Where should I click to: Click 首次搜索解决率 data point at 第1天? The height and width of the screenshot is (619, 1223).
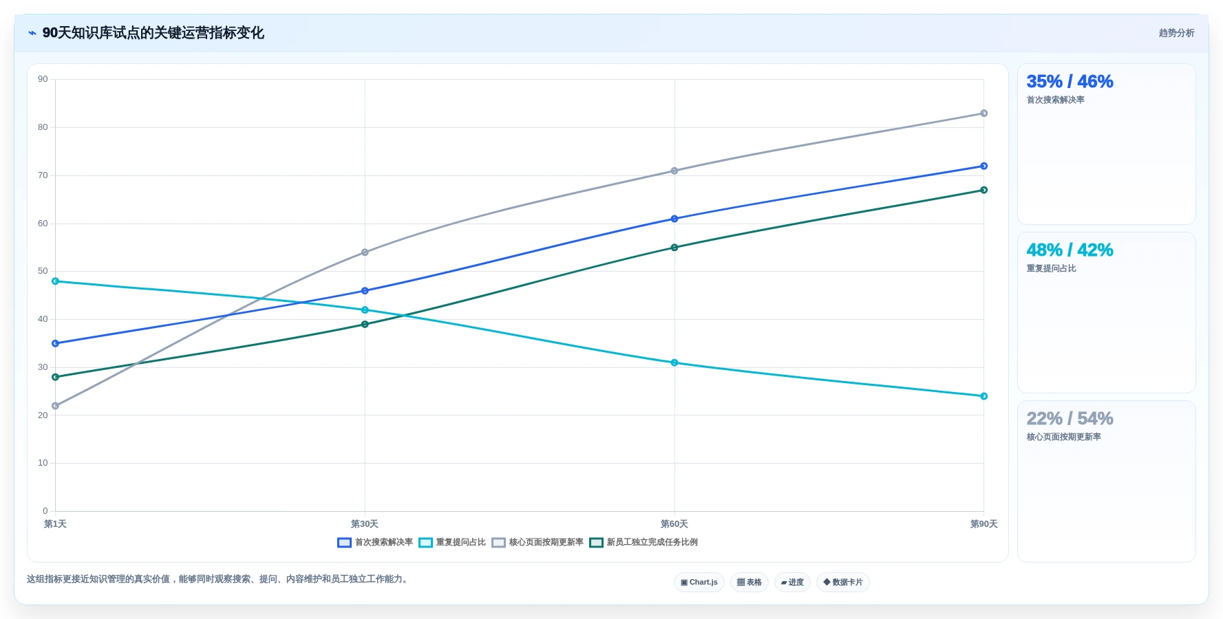coord(56,343)
